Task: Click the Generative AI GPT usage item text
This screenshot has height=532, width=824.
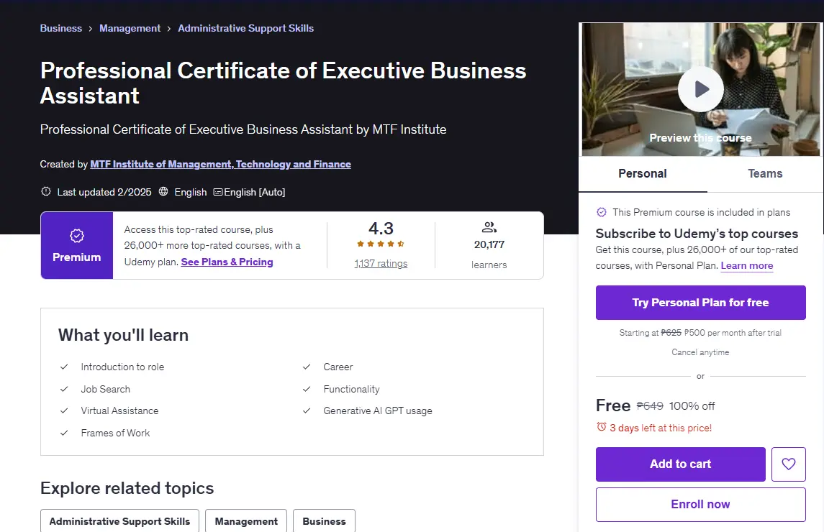Action: pos(378,411)
